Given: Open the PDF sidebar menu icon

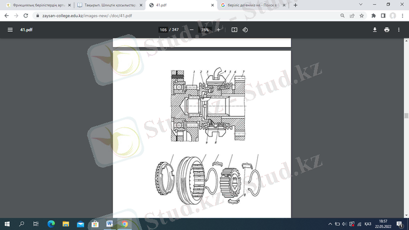Looking at the screenshot, I should [x=10, y=30].
